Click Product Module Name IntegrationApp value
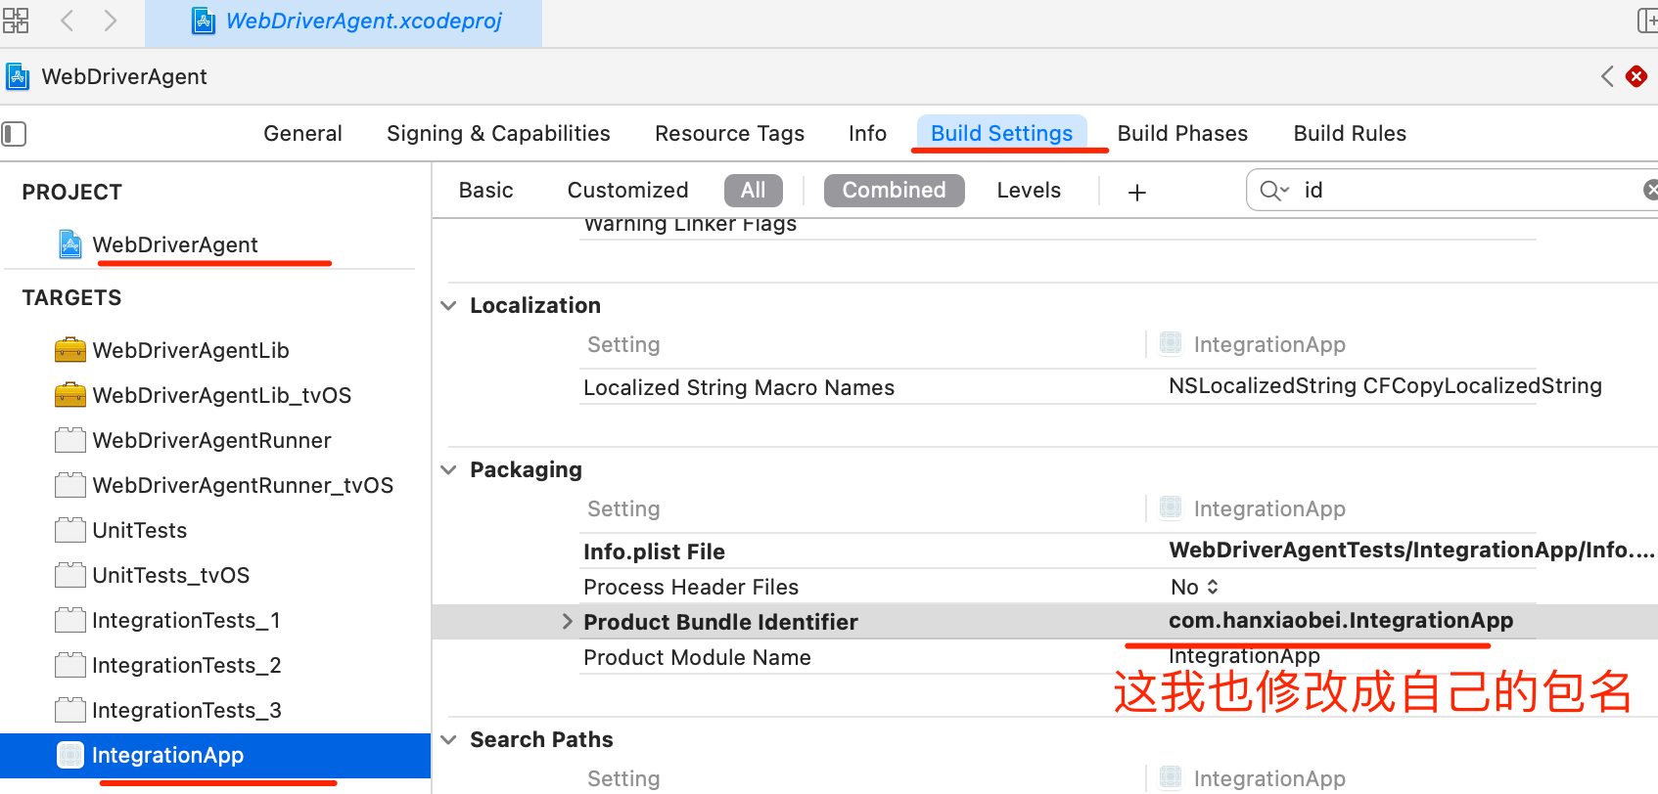This screenshot has width=1658, height=794. point(1244,656)
